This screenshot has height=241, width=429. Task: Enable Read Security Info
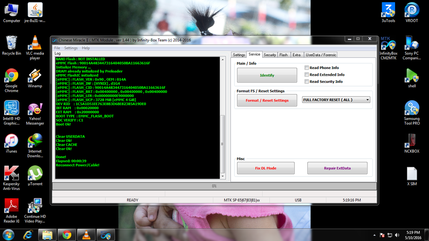pos(306,81)
